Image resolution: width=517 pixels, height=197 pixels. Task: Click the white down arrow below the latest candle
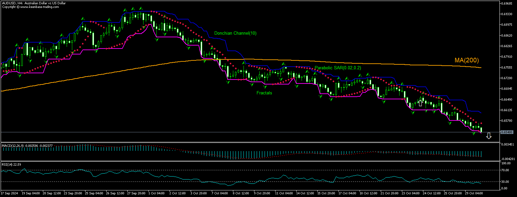489,136
